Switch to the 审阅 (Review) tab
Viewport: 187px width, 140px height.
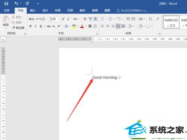click(95, 10)
